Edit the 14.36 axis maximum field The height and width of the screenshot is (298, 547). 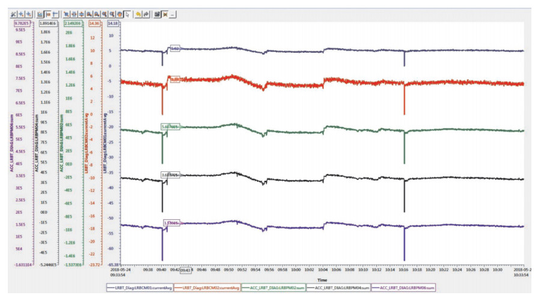pyautogui.click(x=94, y=23)
